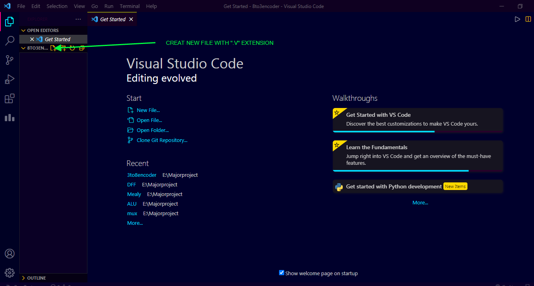The width and height of the screenshot is (534, 286).
Task: Expand the Outline section
Action: 23,278
